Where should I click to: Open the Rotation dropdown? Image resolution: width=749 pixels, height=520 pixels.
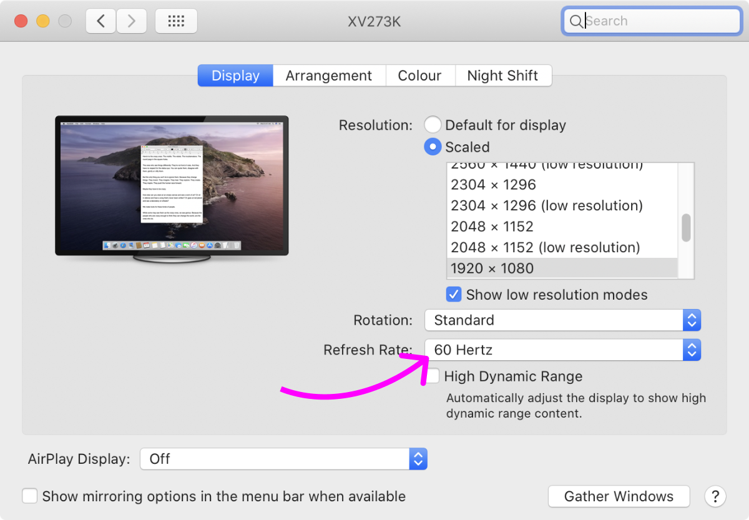562,320
